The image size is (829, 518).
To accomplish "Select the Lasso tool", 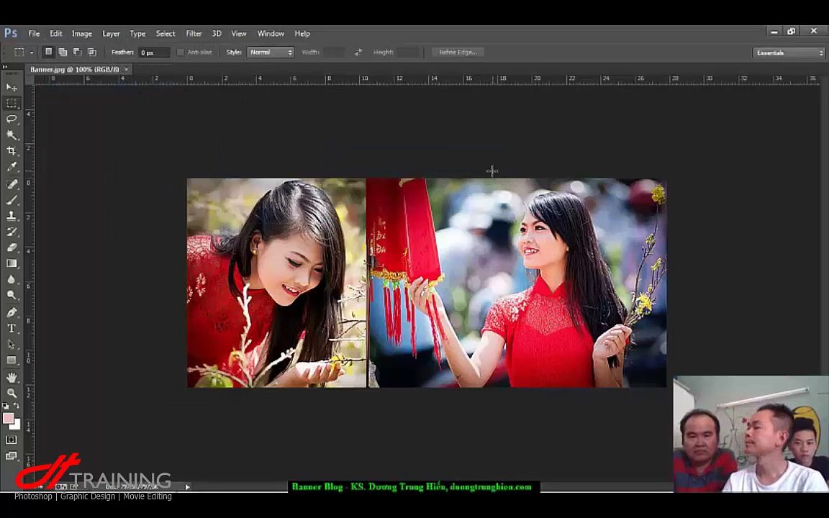I will pyautogui.click(x=12, y=119).
